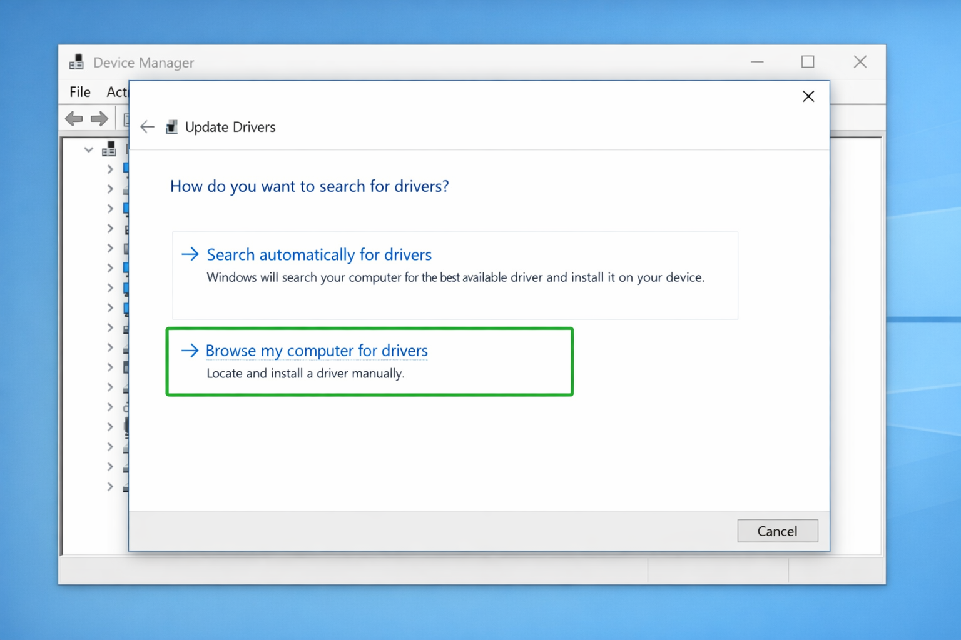Collapse the root computer node in the device tree
The height and width of the screenshot is (640, 961).
[88, 149]
